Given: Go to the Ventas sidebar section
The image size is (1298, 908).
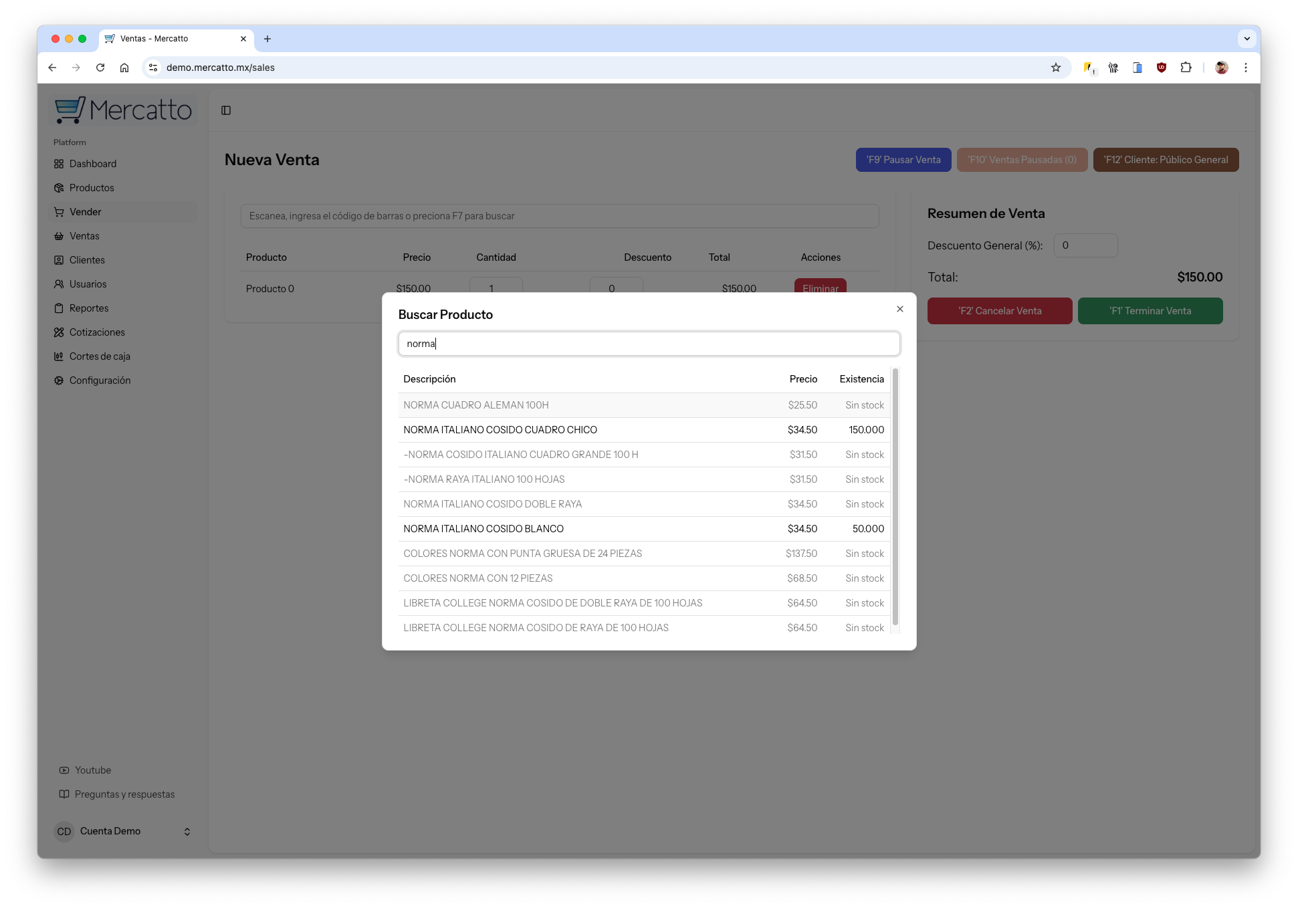Looking at the screenshot, I should [x=123, y=236].
